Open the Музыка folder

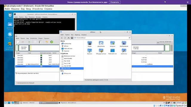[90, 51]
